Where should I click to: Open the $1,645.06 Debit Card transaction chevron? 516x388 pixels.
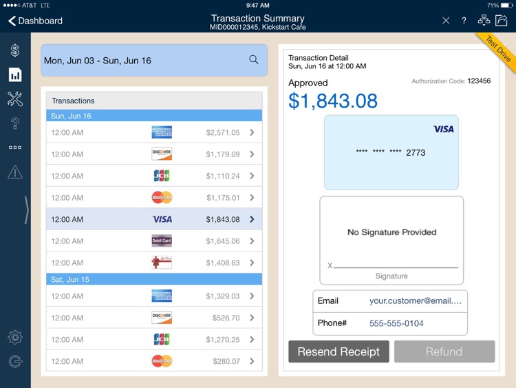[252, 241]
